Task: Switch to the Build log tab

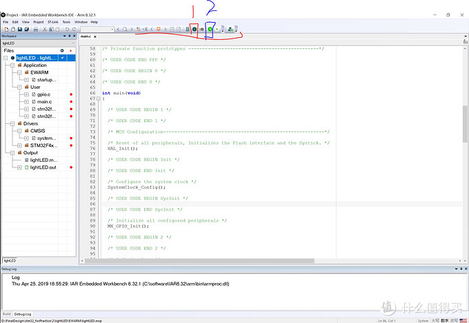Action: click(x=7, y=314)
